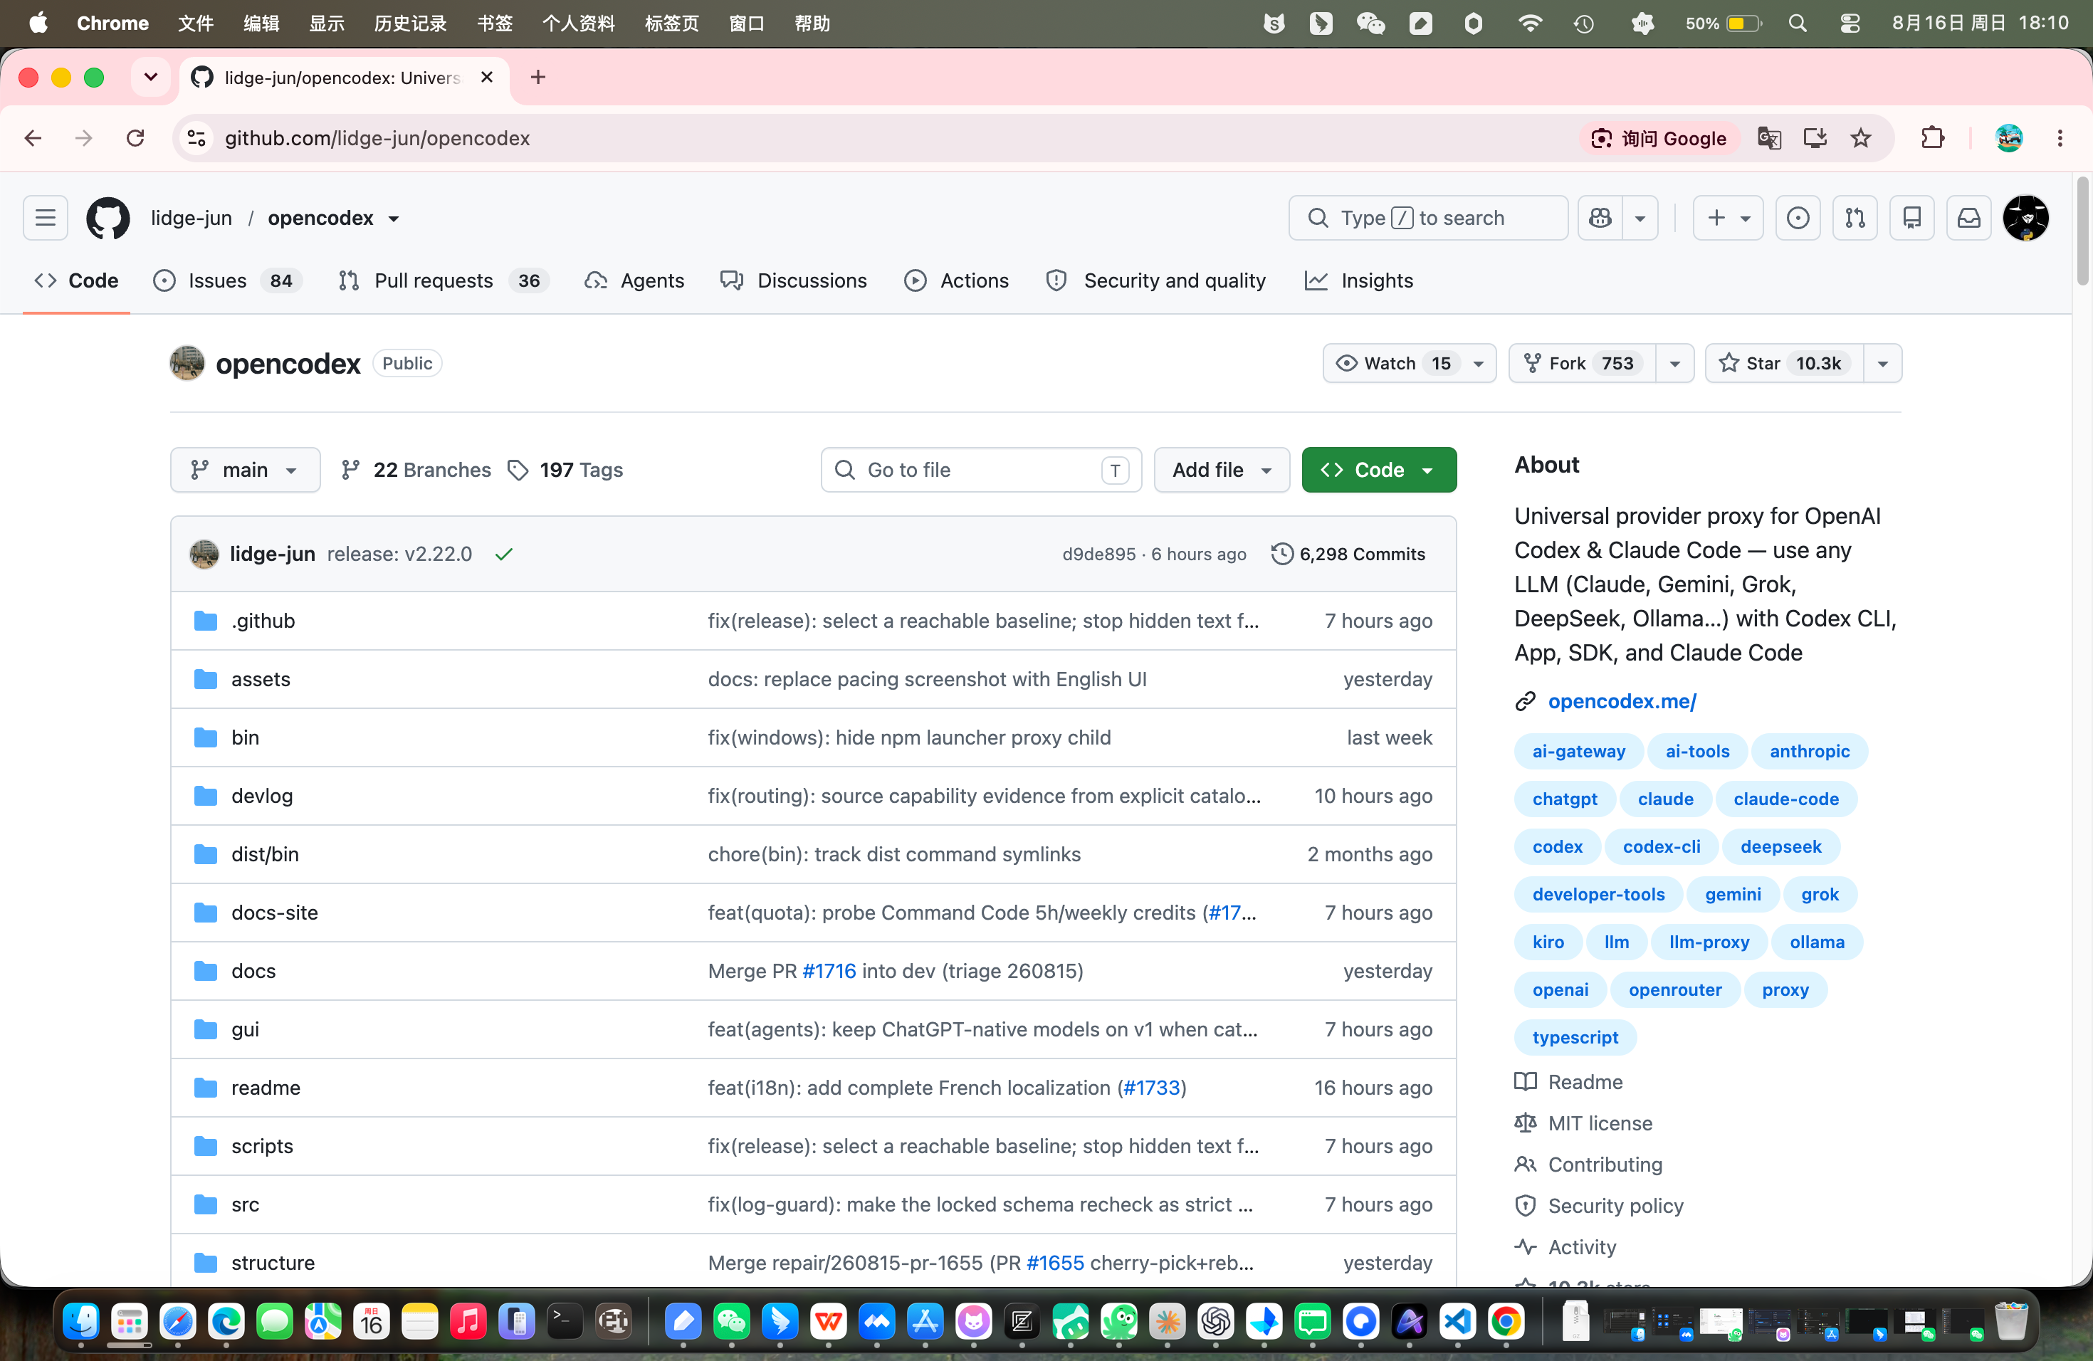
Task: Open a new Chrome tab
Action: coord(538,78)
